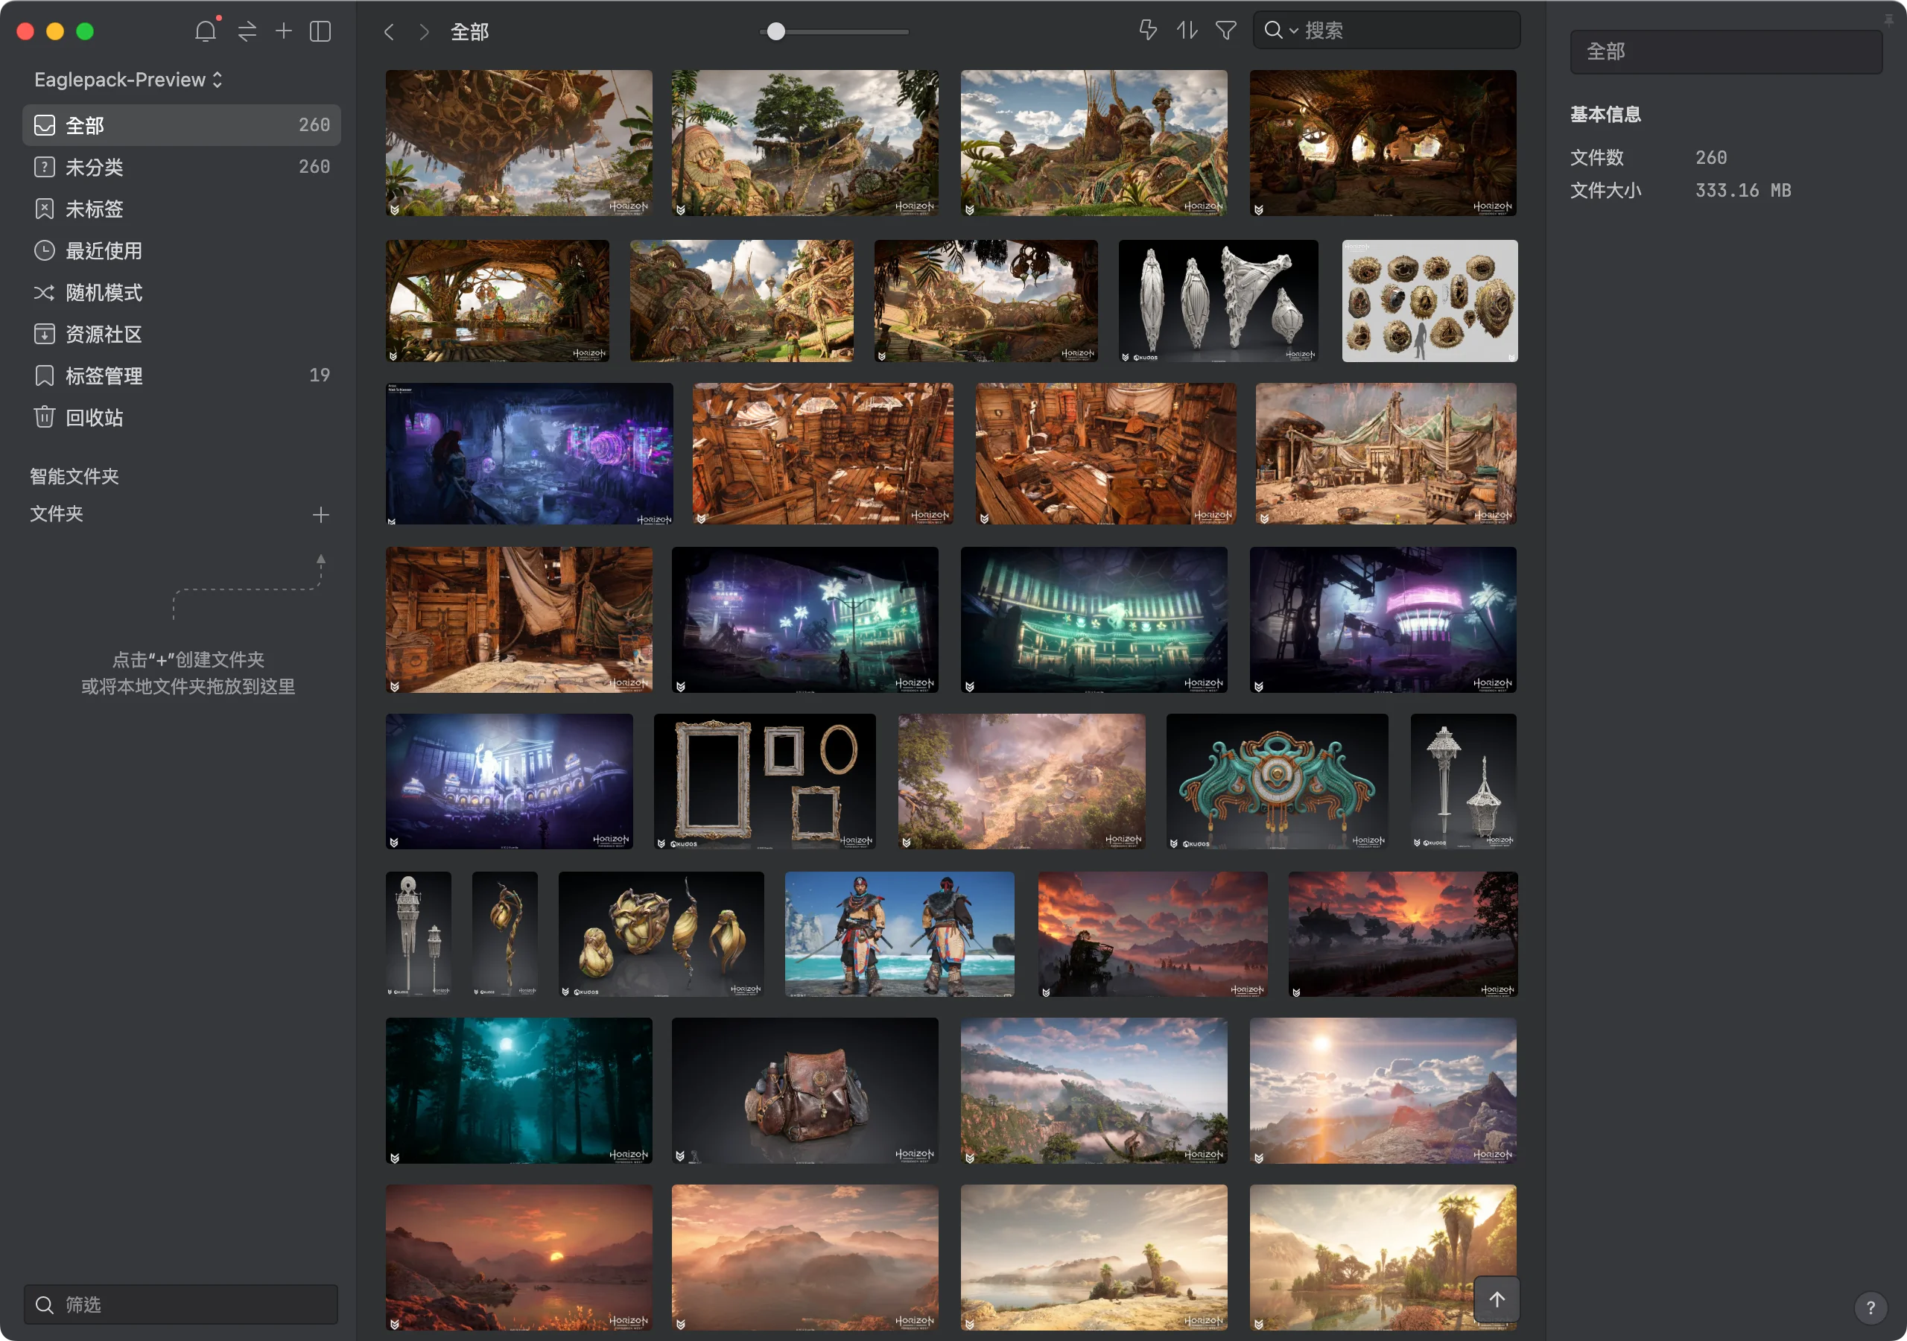Open the golden seed pods thumbnail
Image resolution: width=1907 pixels, height=1341 pixels.
click(x=661, y=934)
